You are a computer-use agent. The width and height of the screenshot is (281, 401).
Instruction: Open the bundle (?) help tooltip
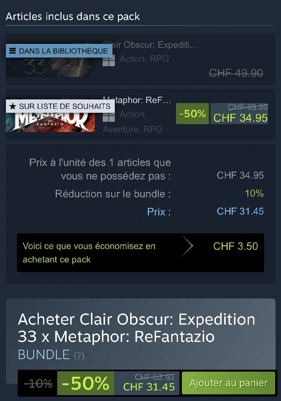[79, 356]
